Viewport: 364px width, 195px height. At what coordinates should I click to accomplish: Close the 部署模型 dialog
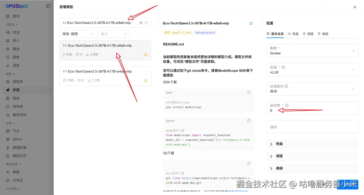pyautogui.click(x=355, y=7)
